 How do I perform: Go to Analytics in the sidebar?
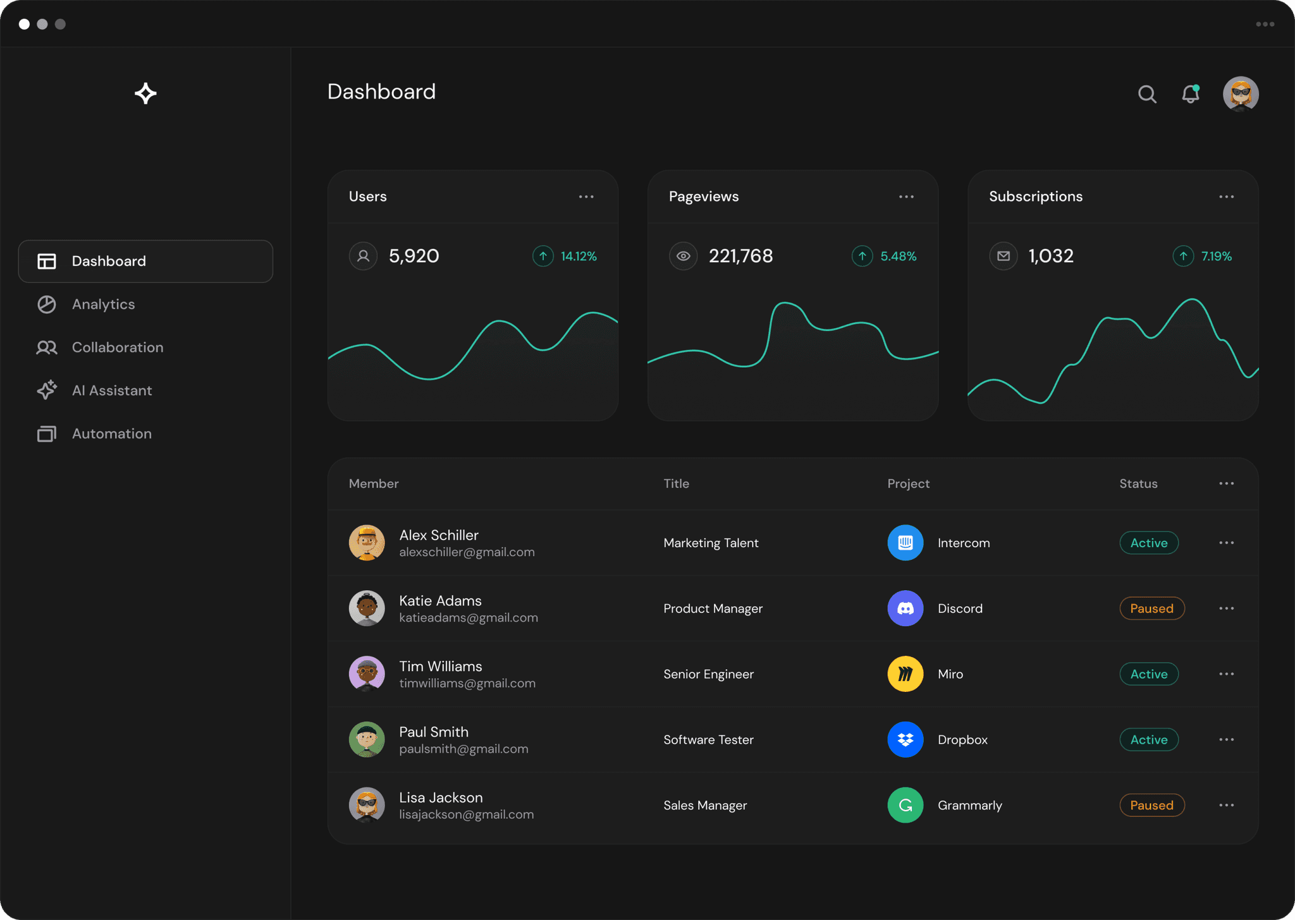click(103, 305)
